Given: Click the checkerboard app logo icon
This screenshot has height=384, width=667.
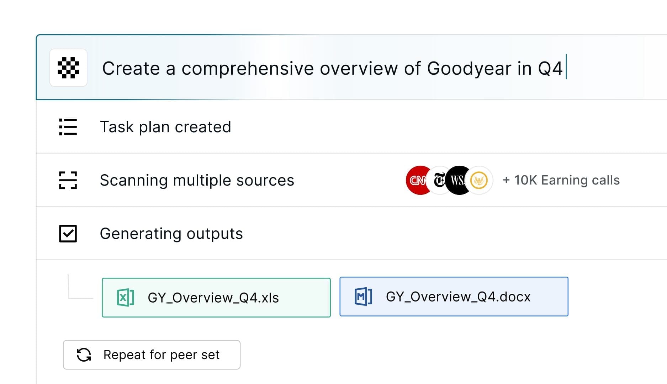Looking at the screenshot, I should pos(68,68).
